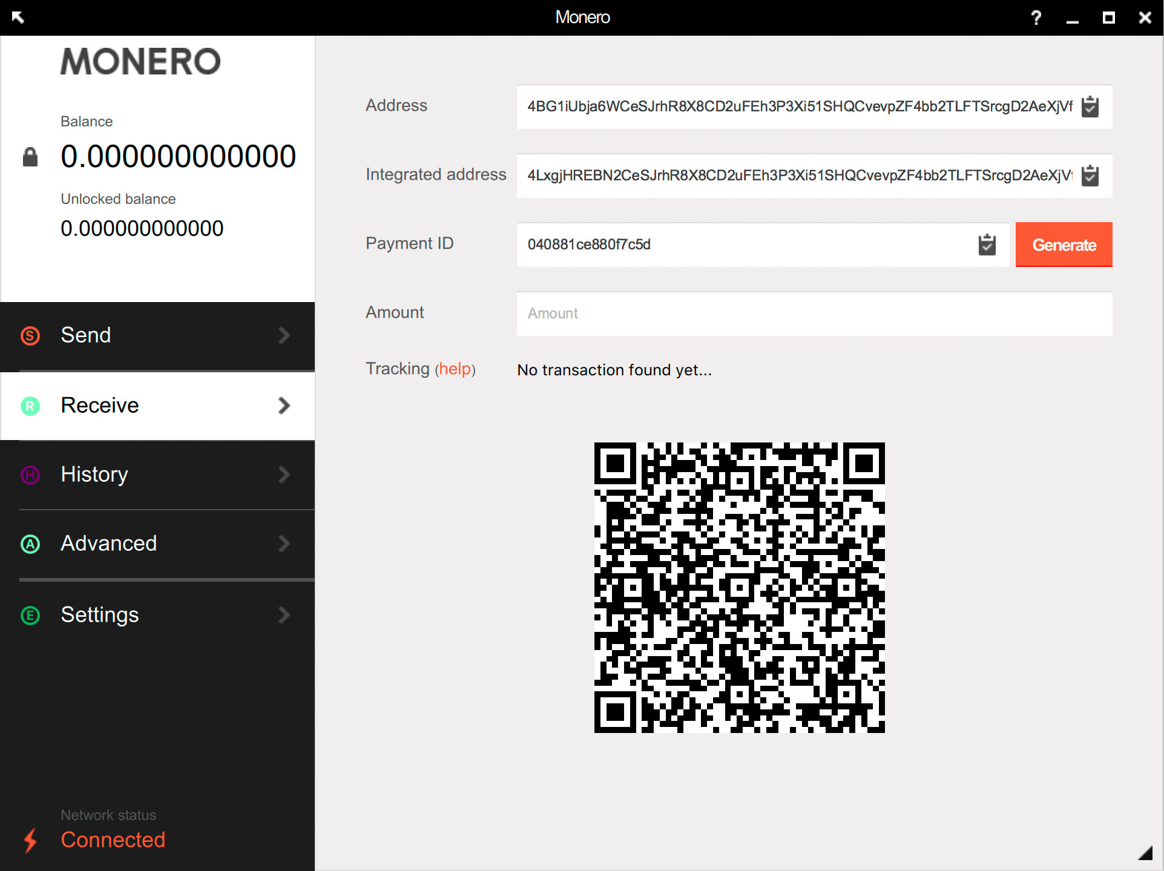The height and width of the screenshot is (871, 1164).
Task: Expand the History panel arrow
Action: tap(284, 474)
